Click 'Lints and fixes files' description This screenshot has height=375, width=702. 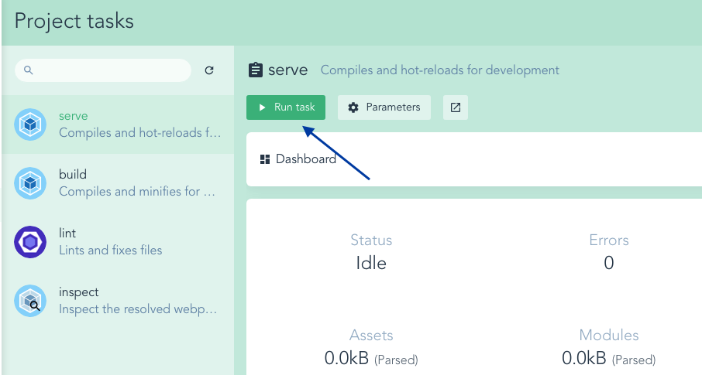point(111,250)
